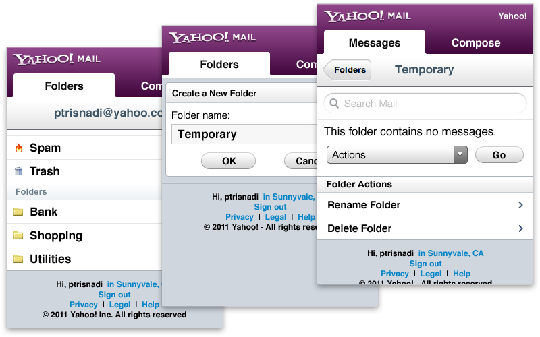Click the Utilities folder icon

coord(18,259)
